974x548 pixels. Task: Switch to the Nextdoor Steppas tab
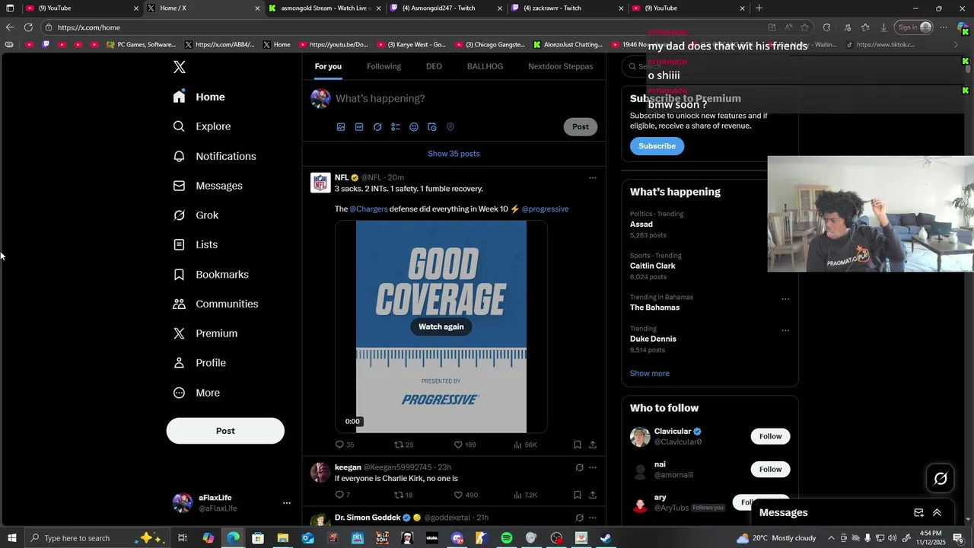tap(561, 66)
